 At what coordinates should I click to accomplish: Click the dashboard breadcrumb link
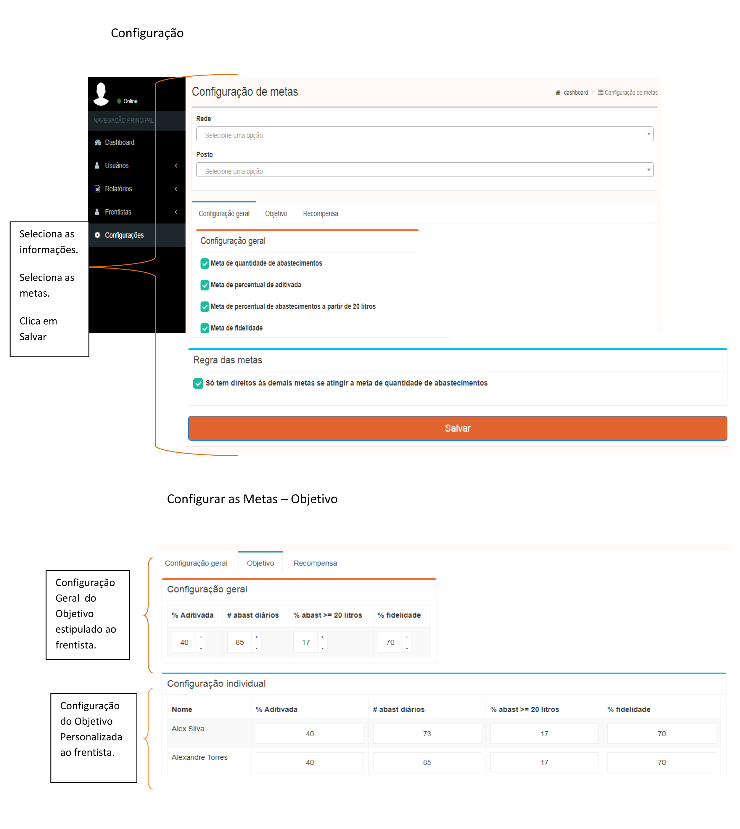tap(575, 93)
